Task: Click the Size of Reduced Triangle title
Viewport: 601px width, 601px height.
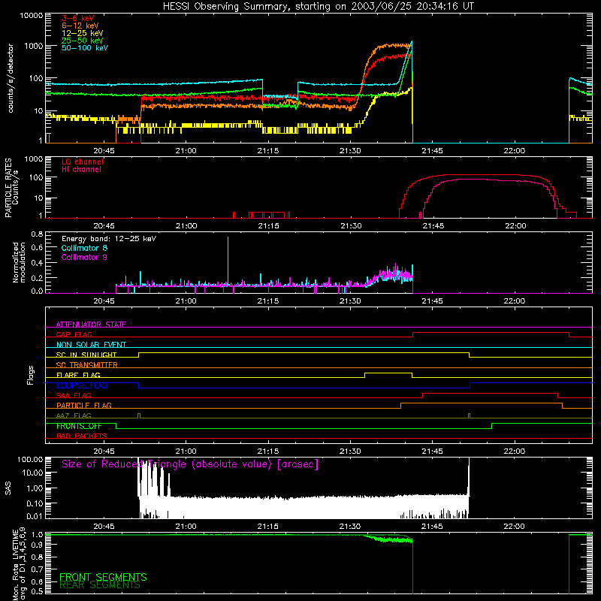Action: [190, 464]
